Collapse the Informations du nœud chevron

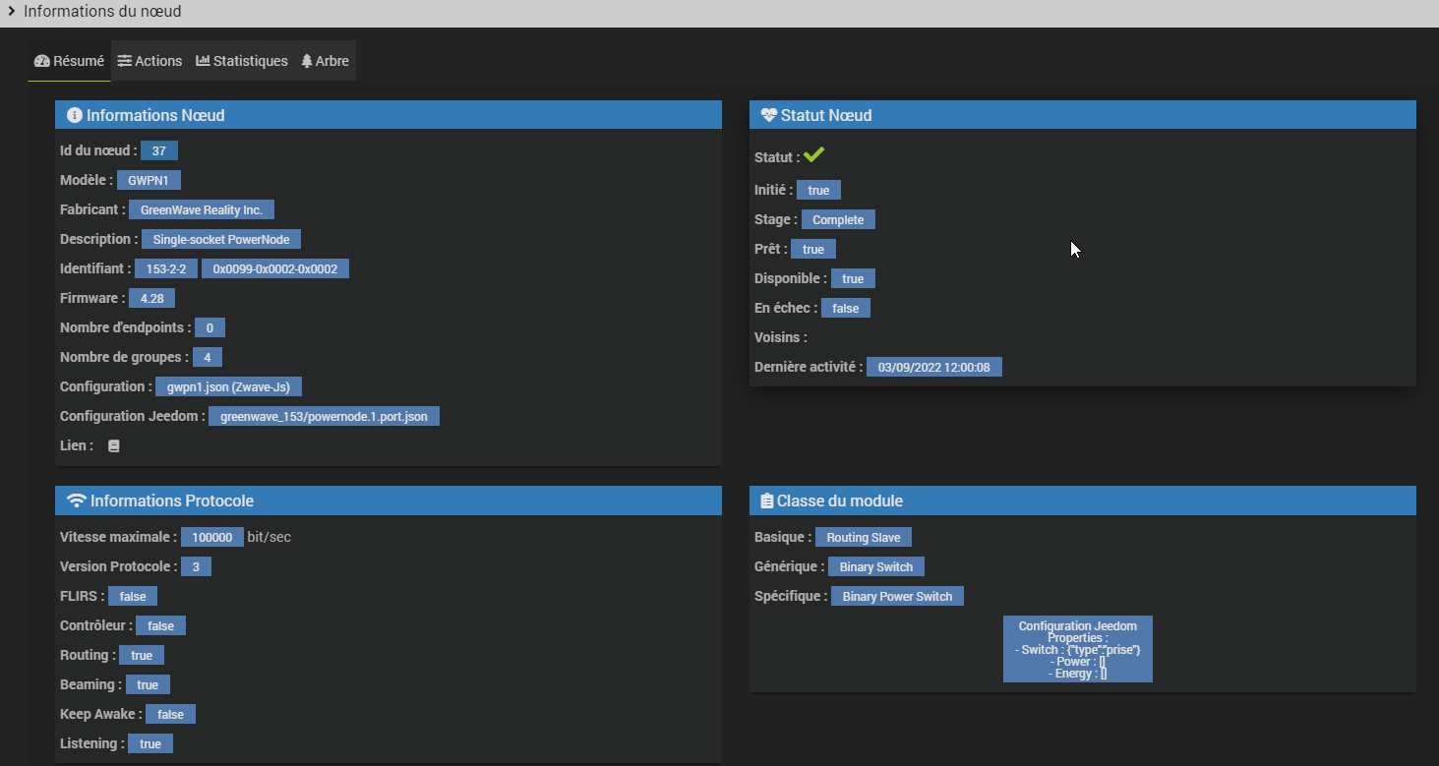[11, 12]
